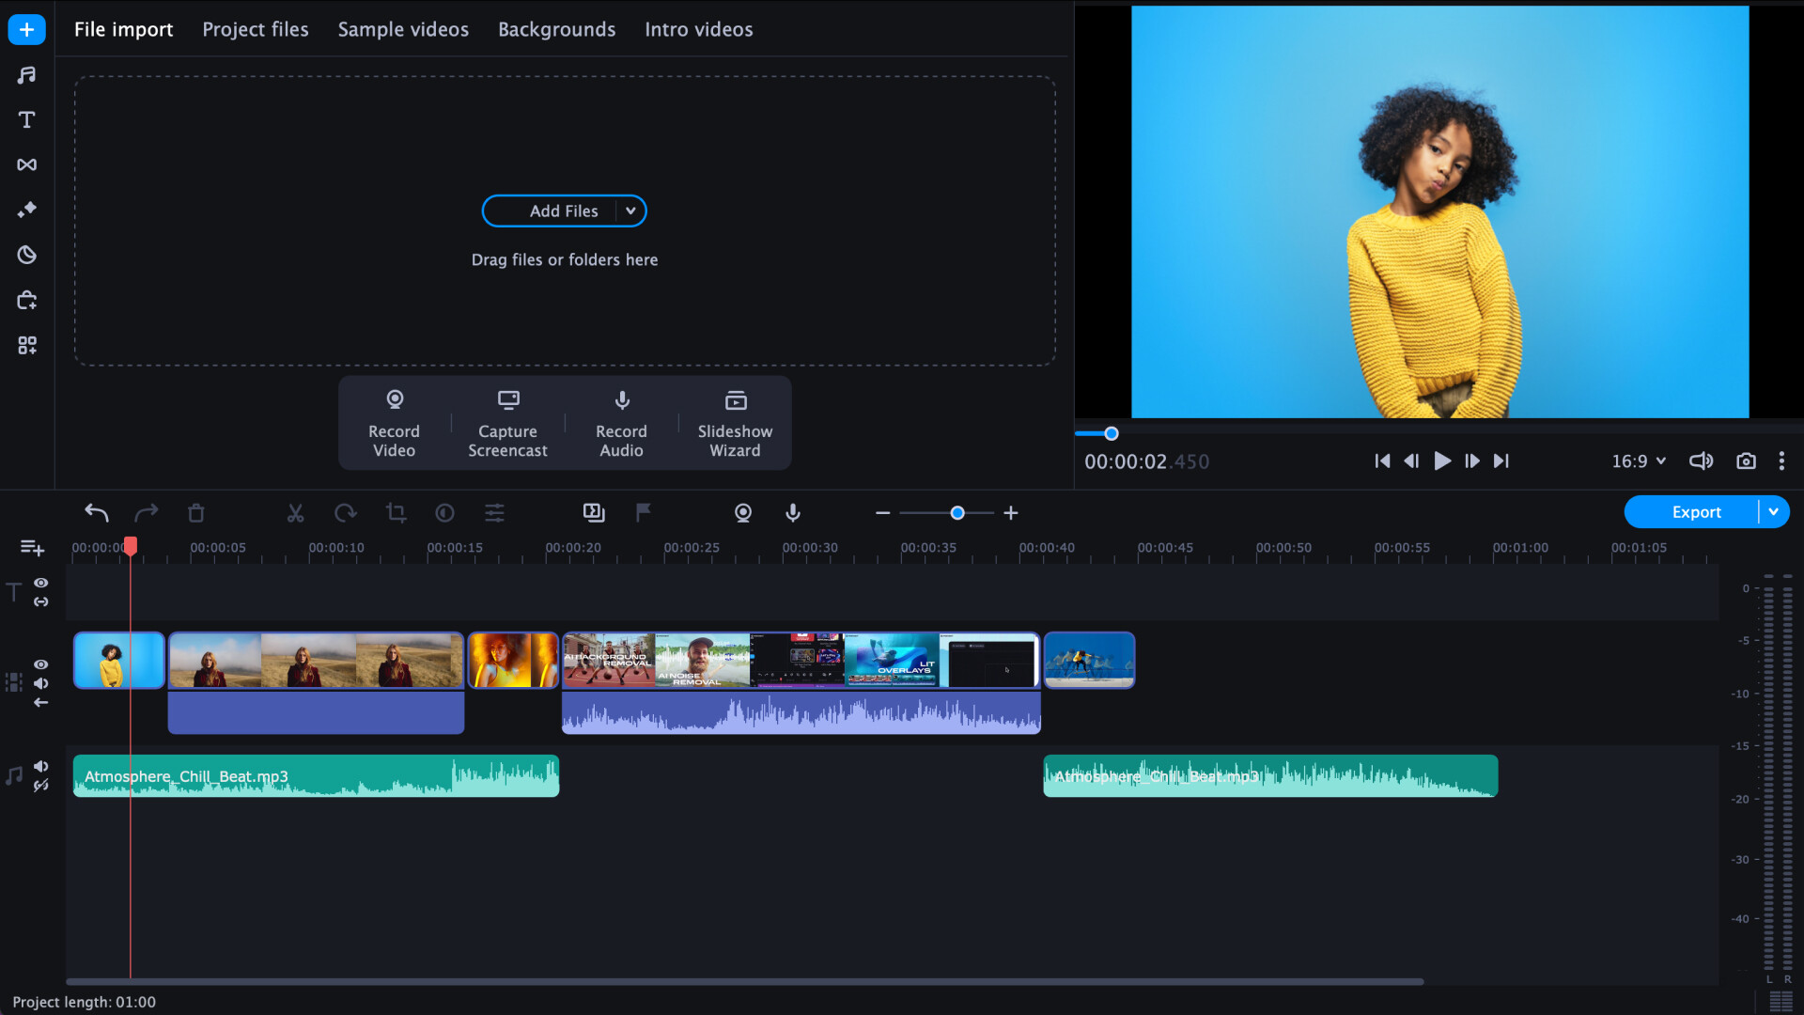Take a snapshot of the preview frame
The image size is (1804, 1015).
click(x=1746, y=461)
